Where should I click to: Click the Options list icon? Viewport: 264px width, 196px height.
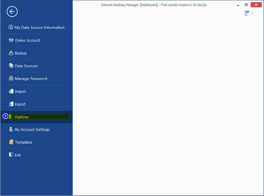tap(11, 117)
